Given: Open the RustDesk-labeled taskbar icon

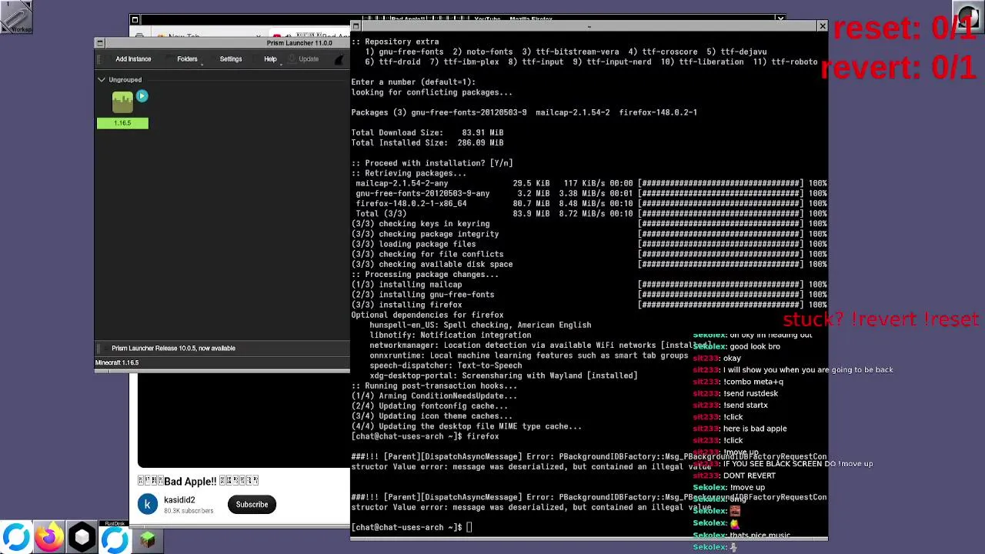Looking at the screenshot, I should (115, 538).
